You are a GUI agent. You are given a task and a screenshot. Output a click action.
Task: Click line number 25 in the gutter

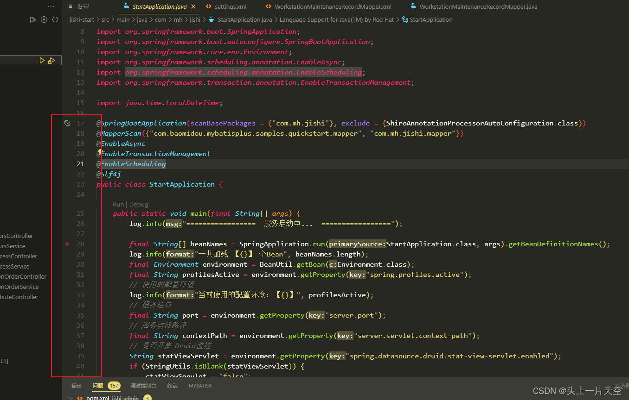[81, 213]
